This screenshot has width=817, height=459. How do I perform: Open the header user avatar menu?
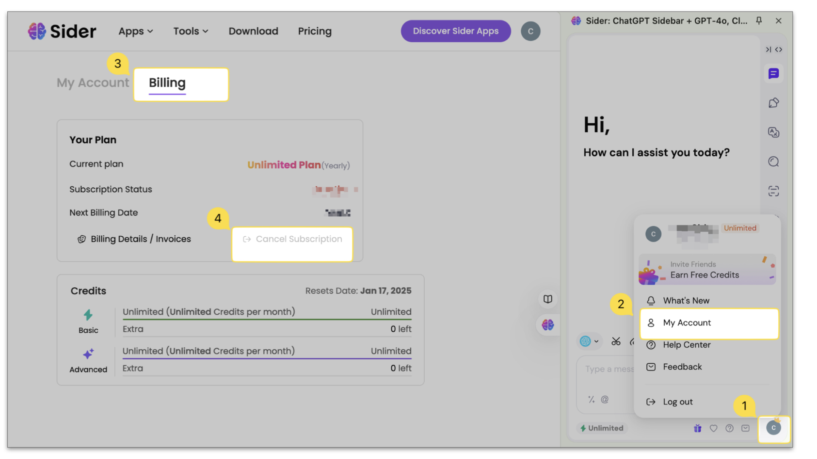pyautogui.click(x=530, y=31)
